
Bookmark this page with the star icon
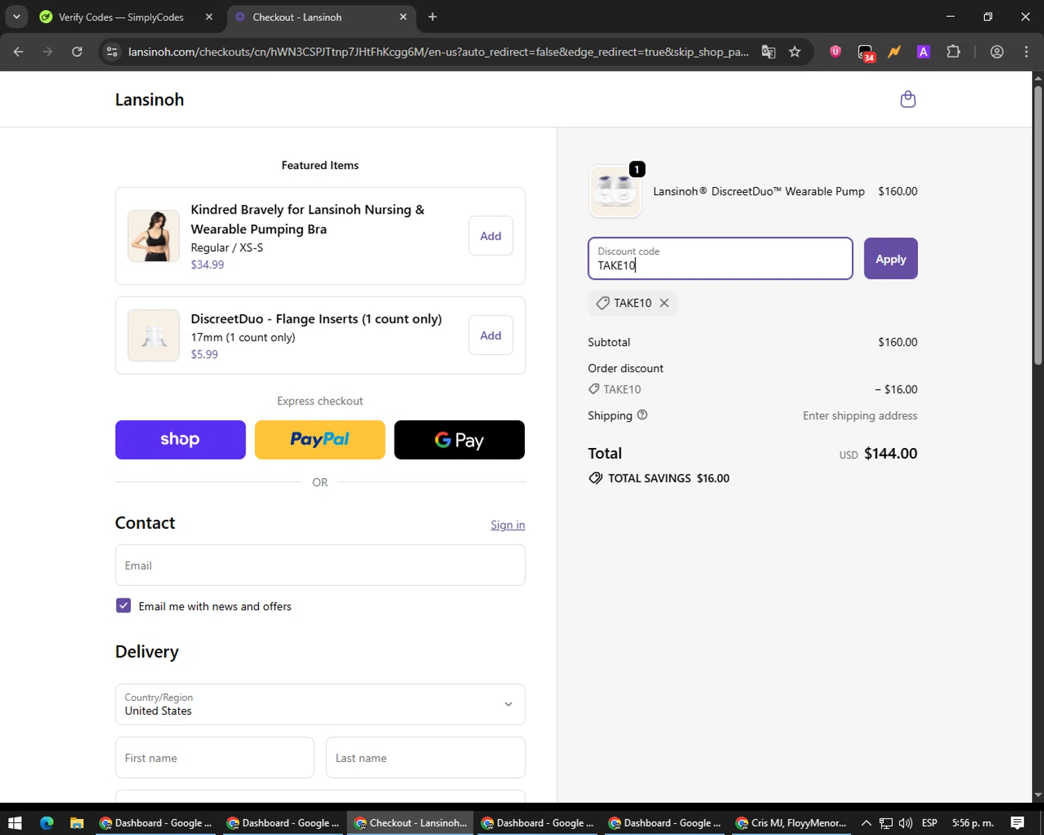coord(795,51)
